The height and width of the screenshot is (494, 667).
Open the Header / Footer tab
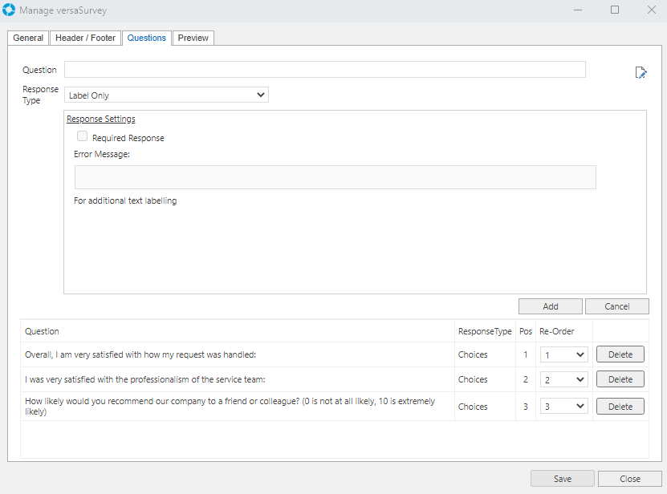coord(85,38)
